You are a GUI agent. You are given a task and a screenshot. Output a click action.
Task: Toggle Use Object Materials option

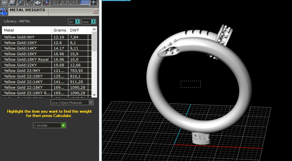[72, 103]
